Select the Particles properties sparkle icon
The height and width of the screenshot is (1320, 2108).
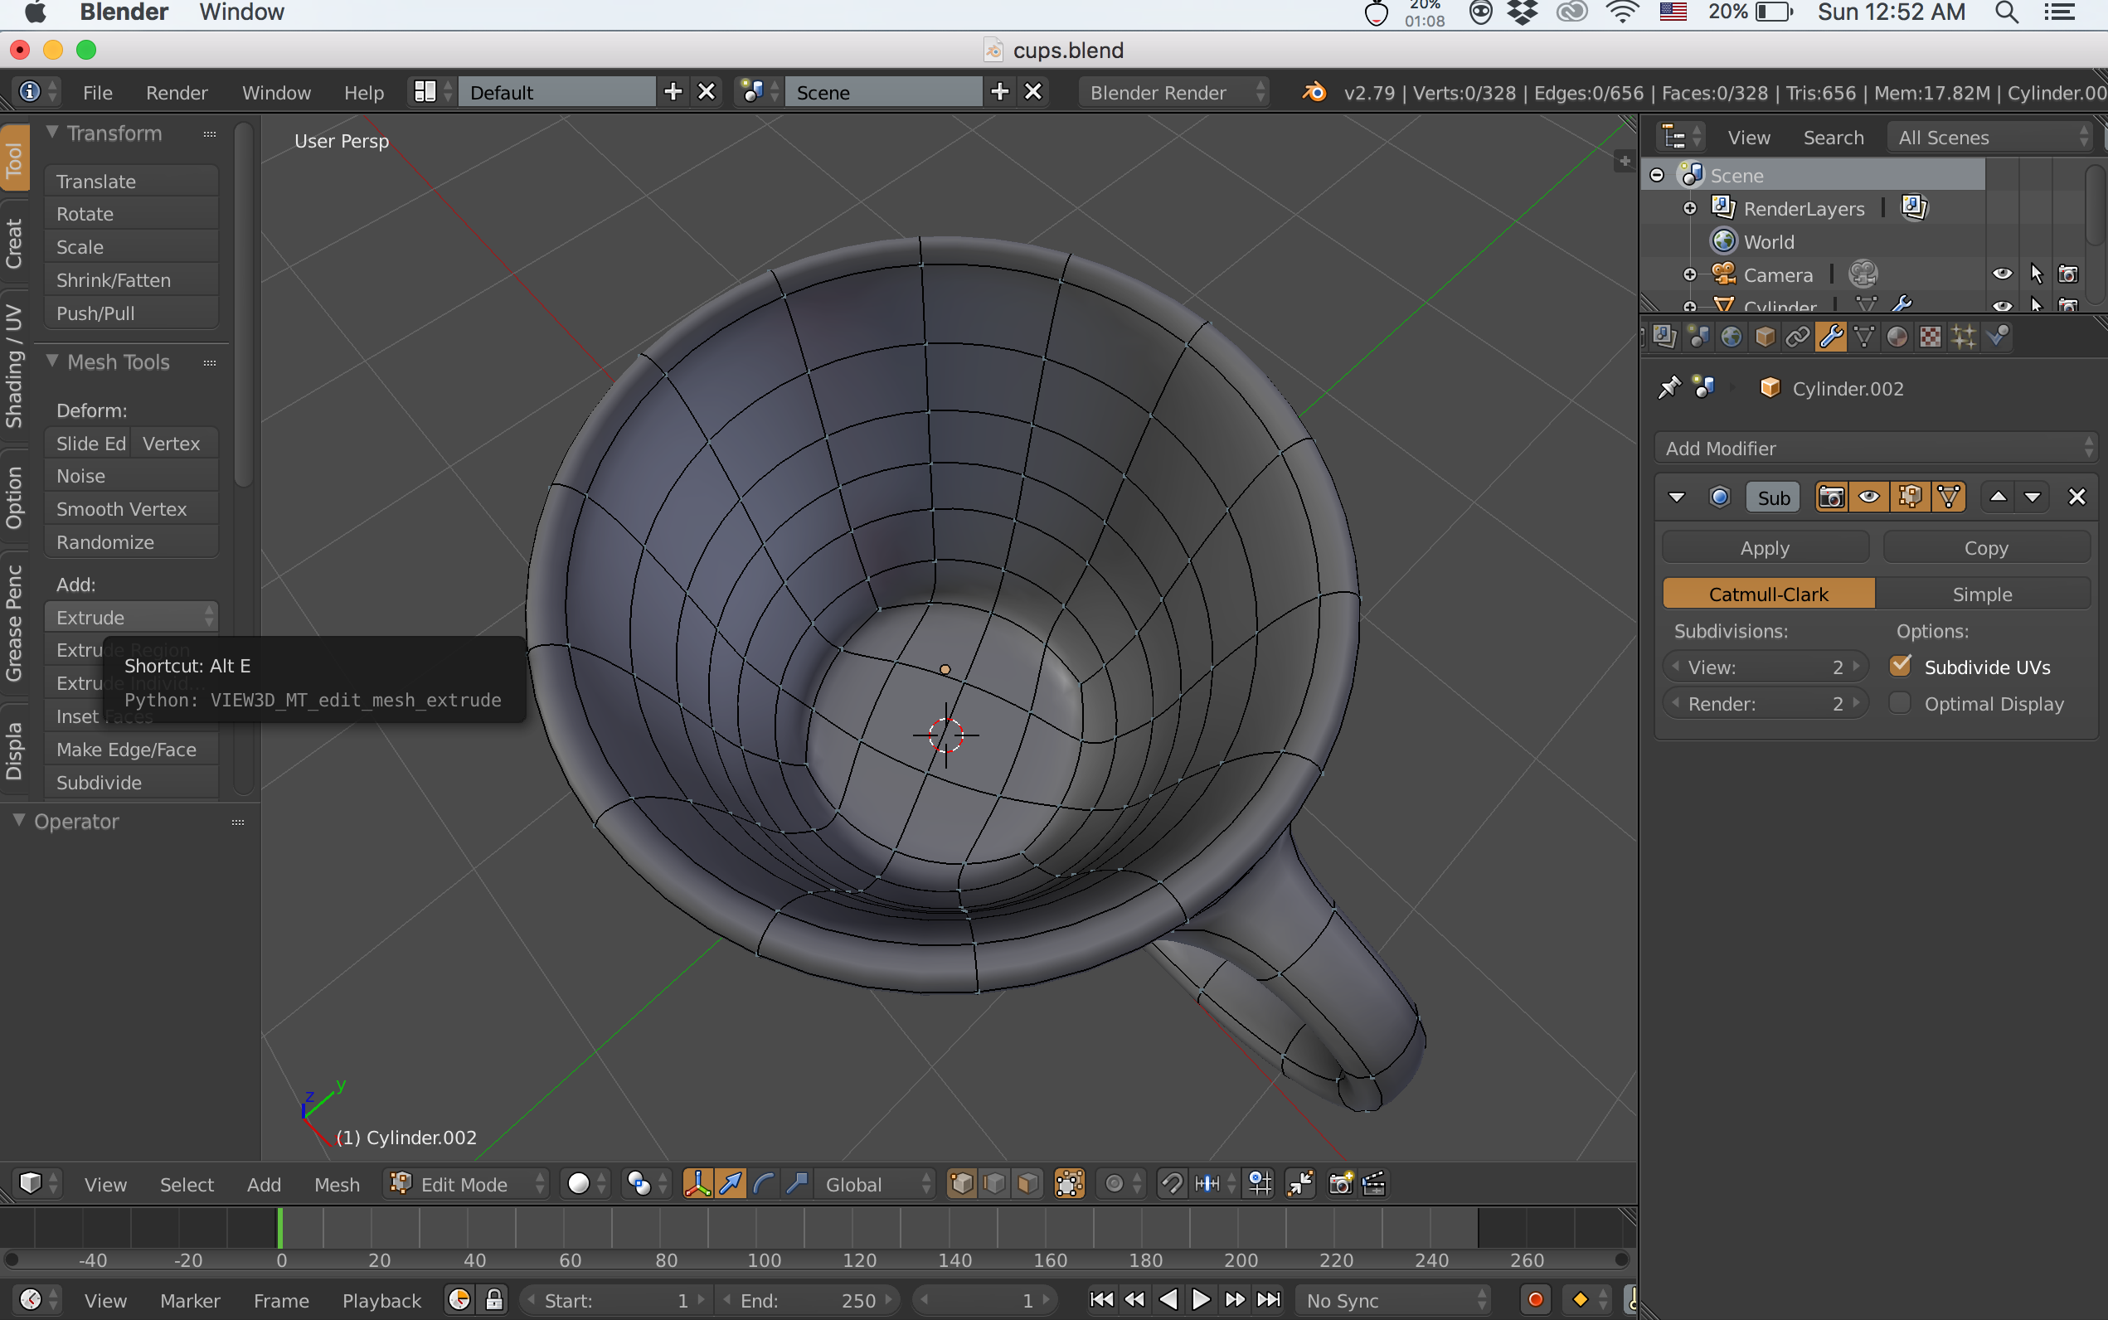(1963, 337)
